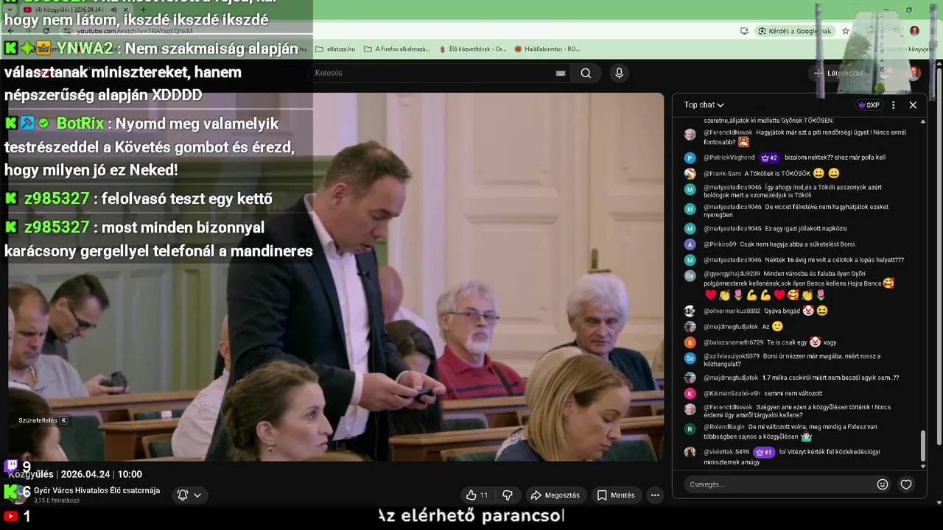Click the 0XP points badge in chat
The image size is (943, 530).
tap(869, 105)
